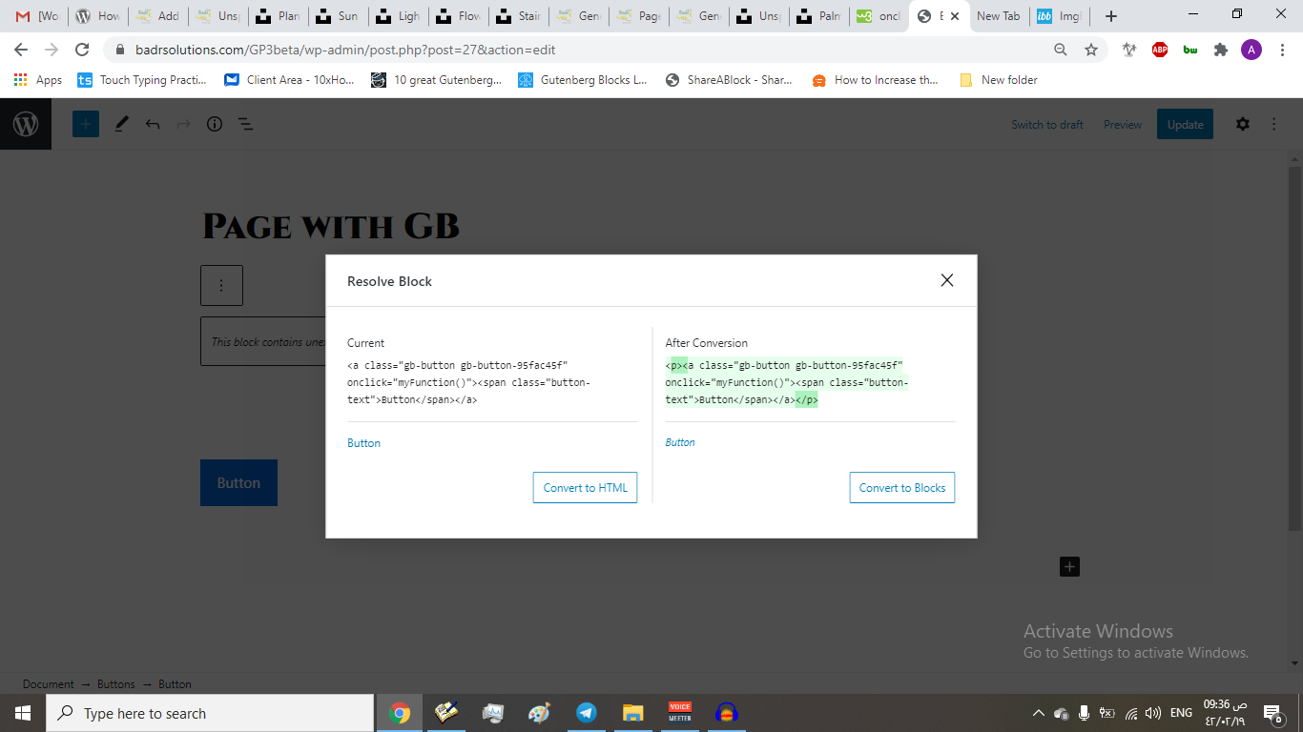
Task: Open a new browser tab
Action: [1111, 16]
